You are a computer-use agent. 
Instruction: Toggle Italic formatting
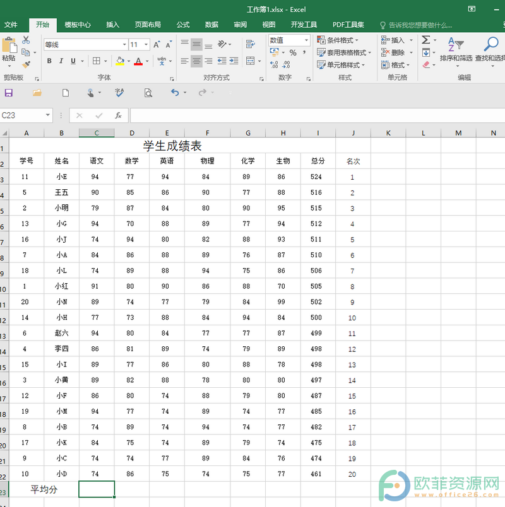pos(61,61)
